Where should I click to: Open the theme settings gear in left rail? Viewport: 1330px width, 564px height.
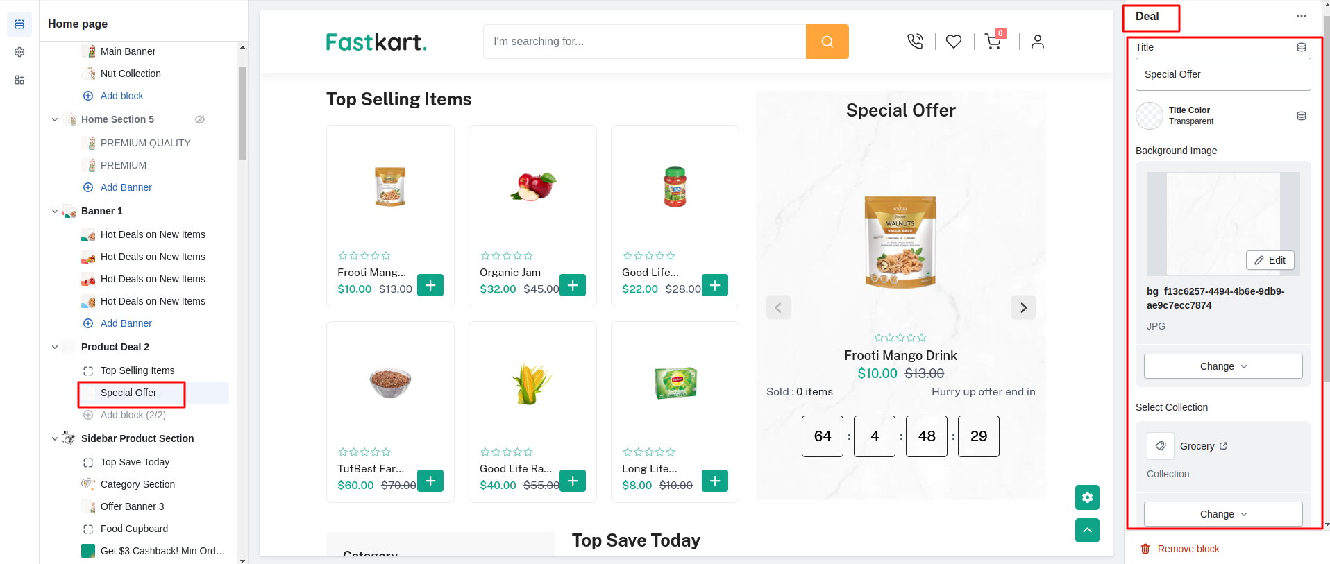19,52
